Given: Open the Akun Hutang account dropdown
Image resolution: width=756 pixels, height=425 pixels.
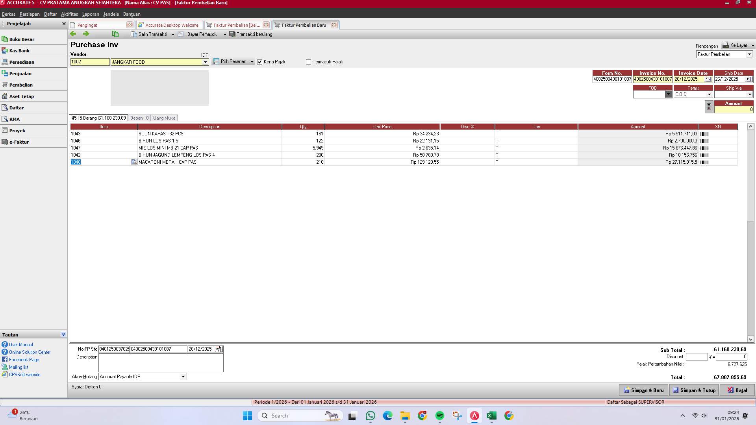Looking at the screenshot, I should click(x=183, y=377).
